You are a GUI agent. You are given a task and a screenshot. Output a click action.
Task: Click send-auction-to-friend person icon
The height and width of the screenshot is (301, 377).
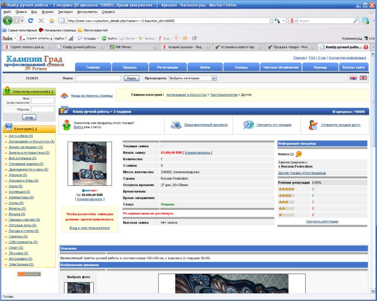click(313, 125)
